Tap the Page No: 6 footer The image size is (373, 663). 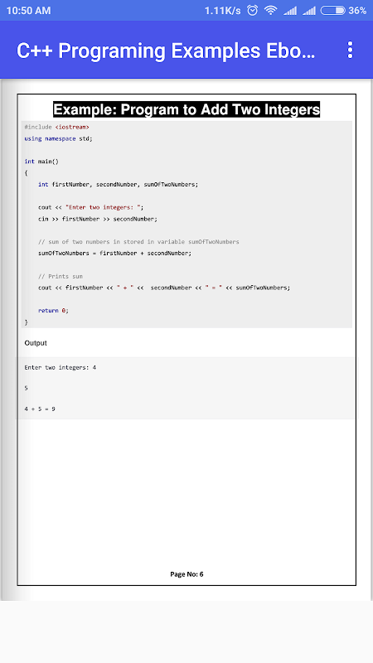187,574
